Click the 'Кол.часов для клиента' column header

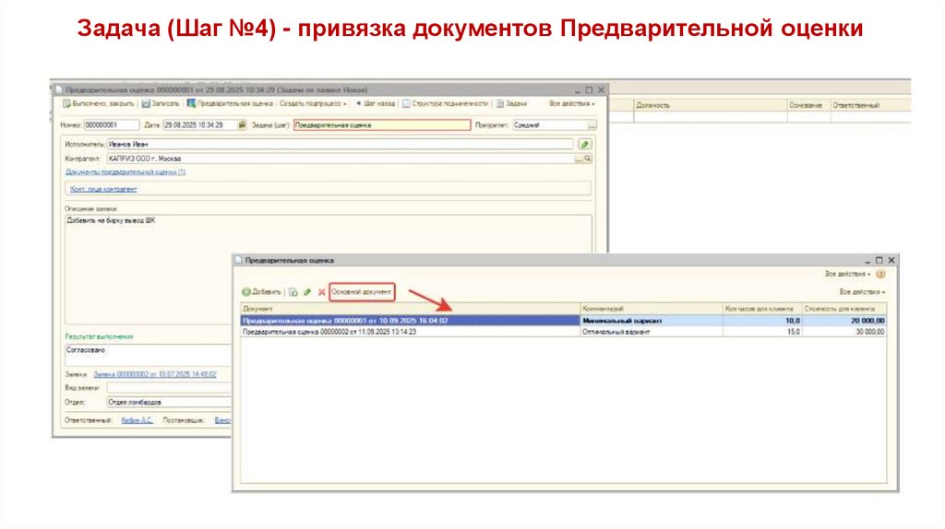coord(762,309)
